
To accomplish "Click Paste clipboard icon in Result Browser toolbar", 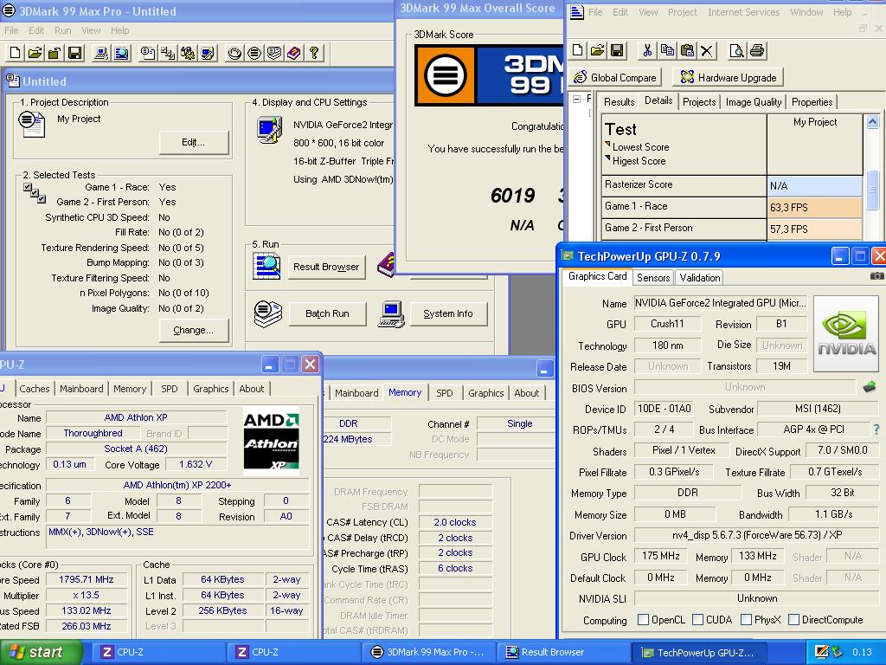I will (686, 51).
